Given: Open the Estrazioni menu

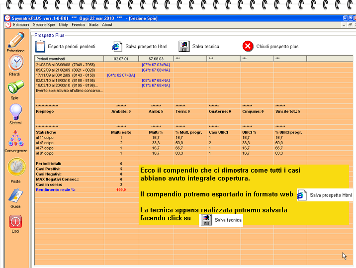Looking at the screenshot, I should tap(21, 25).
